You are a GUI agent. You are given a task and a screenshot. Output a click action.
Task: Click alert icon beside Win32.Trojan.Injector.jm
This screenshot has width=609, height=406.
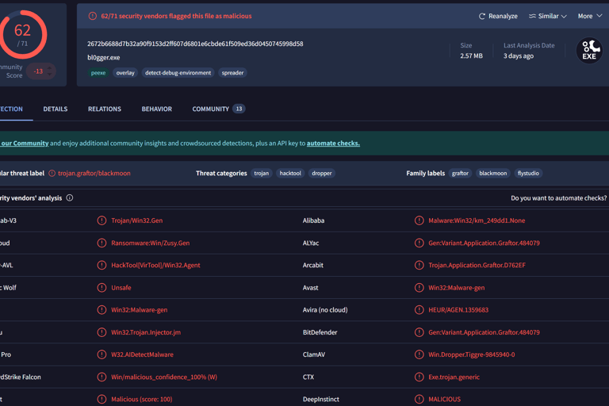[x=101, y=332]
